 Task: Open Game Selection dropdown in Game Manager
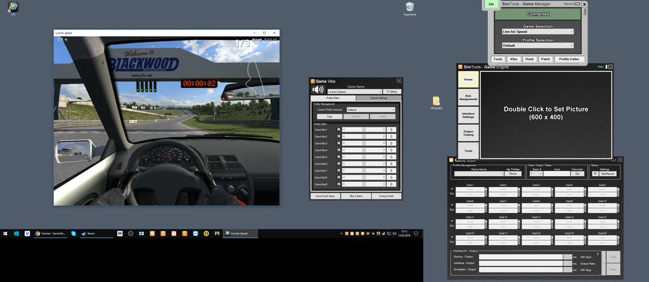pyautogui.click(x=537, y=32)
